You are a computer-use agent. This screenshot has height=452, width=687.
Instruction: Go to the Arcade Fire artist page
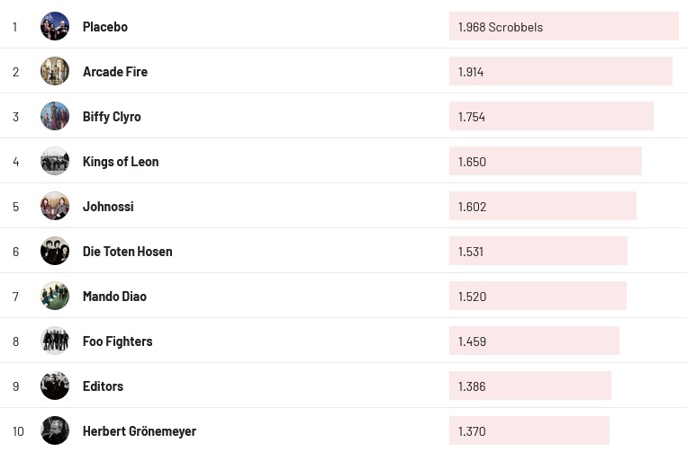pos(115,72)
